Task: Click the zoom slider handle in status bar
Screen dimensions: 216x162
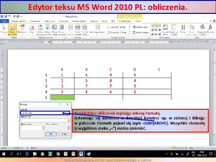Action: point(206,148)
